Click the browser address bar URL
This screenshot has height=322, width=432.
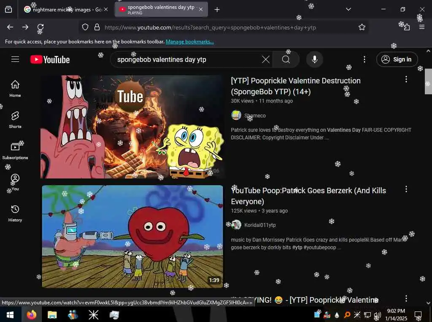(210, 27)
